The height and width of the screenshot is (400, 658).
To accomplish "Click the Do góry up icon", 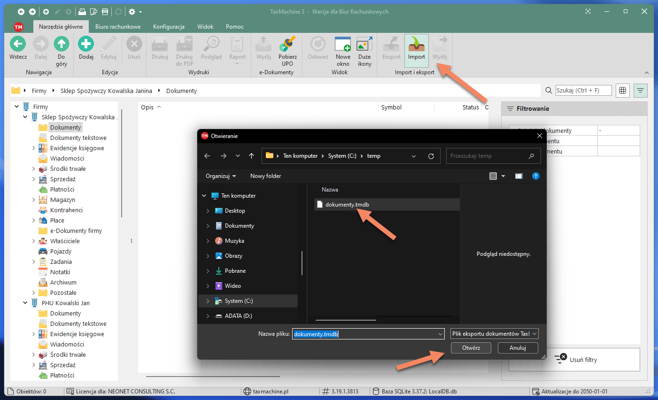I will 62,45.
